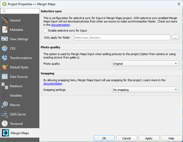This screenshot has width=183, height=142.
Task: Open selective sync documentation link
Action: tap(60, 25)
